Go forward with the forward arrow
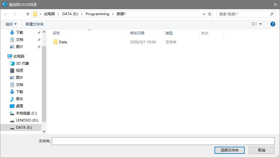The height and width of the screenshot is (158, 280). coord(15,14)
